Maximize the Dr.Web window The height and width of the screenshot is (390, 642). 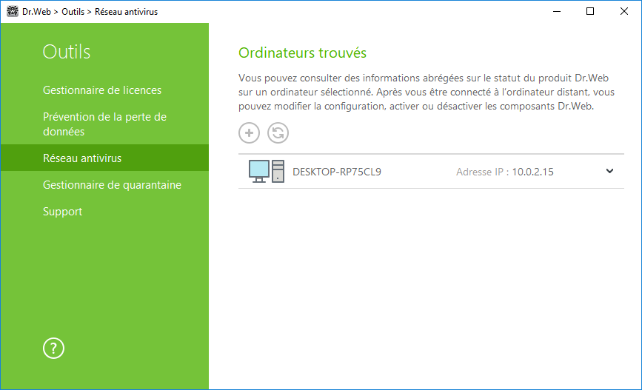click(x=590, y=11)
